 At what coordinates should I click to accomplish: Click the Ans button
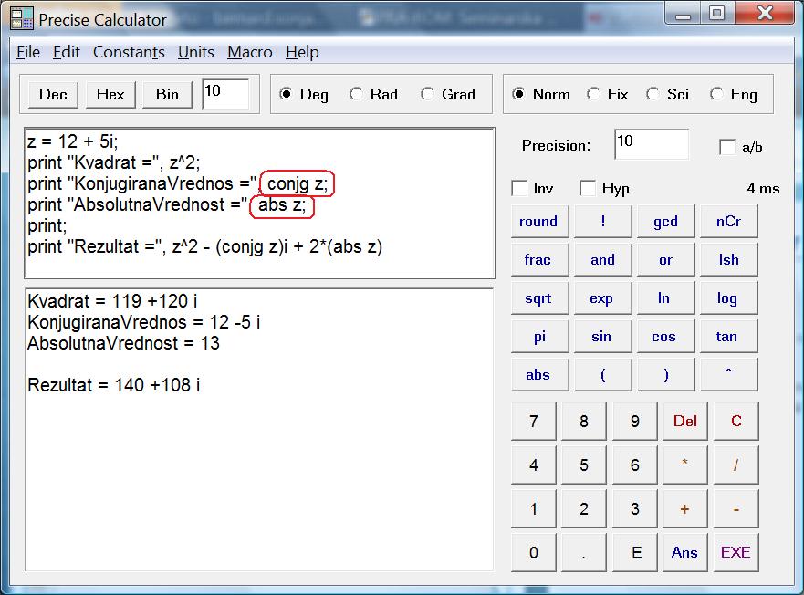click(684, 552)
